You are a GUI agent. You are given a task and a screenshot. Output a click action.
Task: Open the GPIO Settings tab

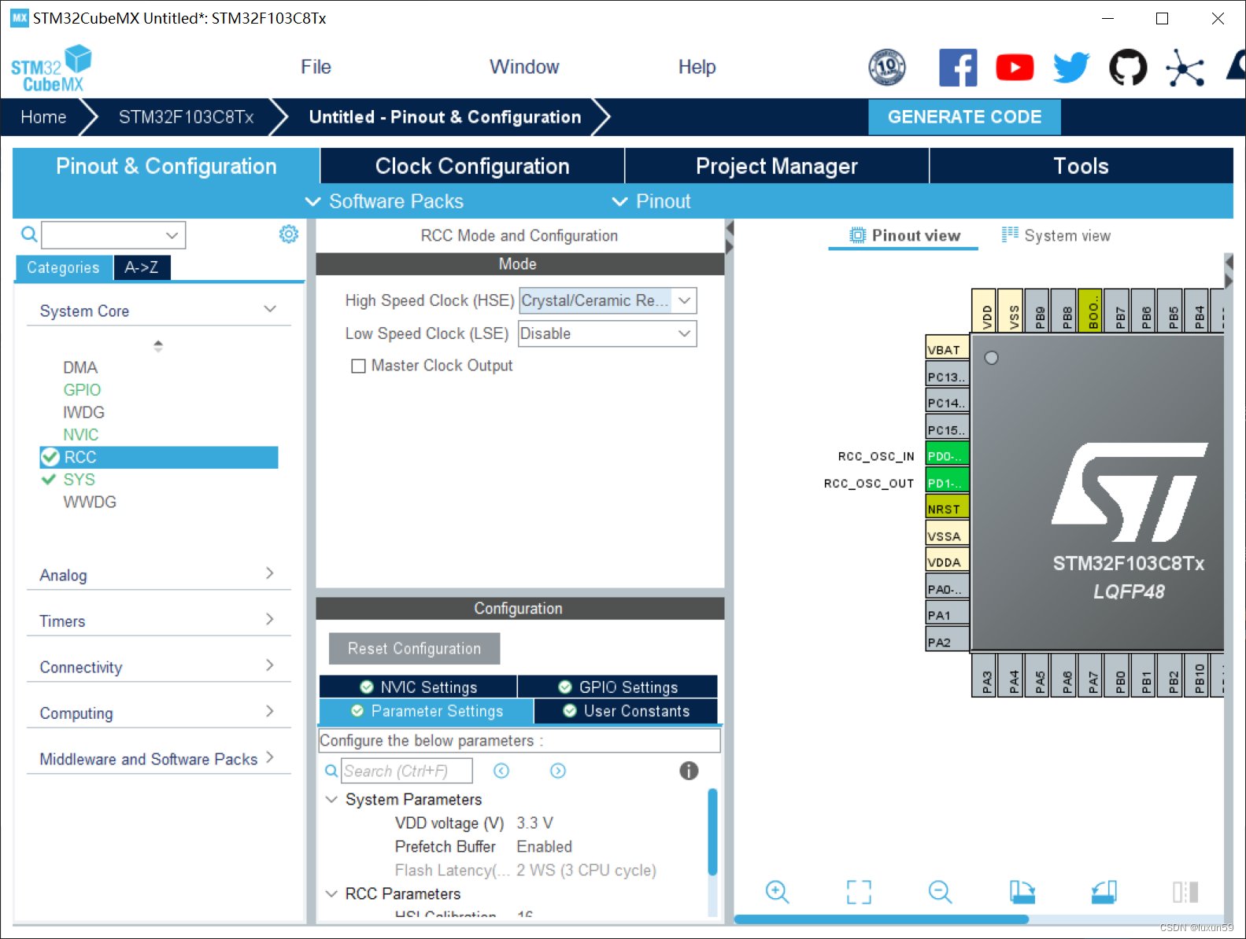click(618, 687)
